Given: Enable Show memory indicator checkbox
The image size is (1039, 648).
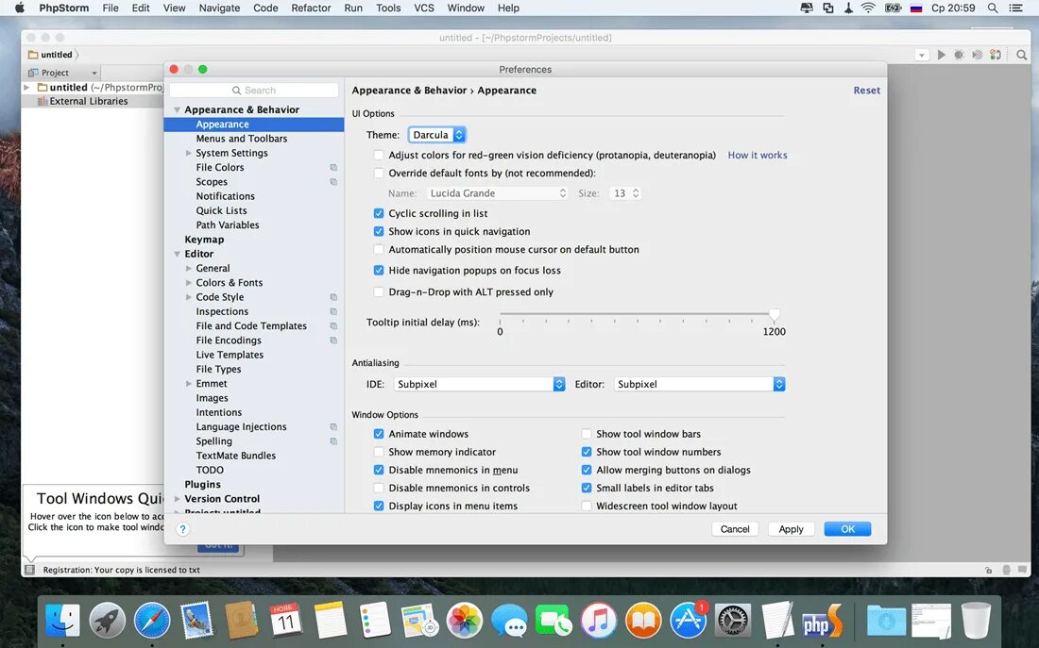Looking at the screenshot, I should 379,452.
